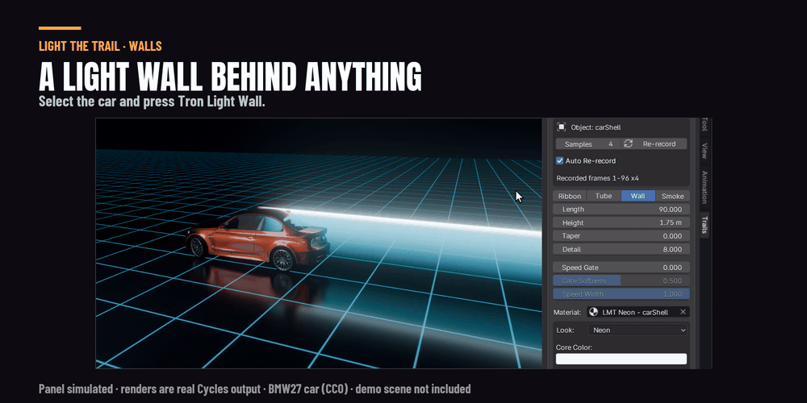
Task: Select the Tube trail type
Action: click(604, 196)
